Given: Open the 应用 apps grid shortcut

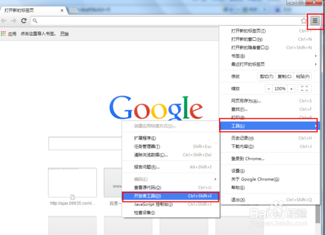Looking at the screenshot, I should 8,34.
